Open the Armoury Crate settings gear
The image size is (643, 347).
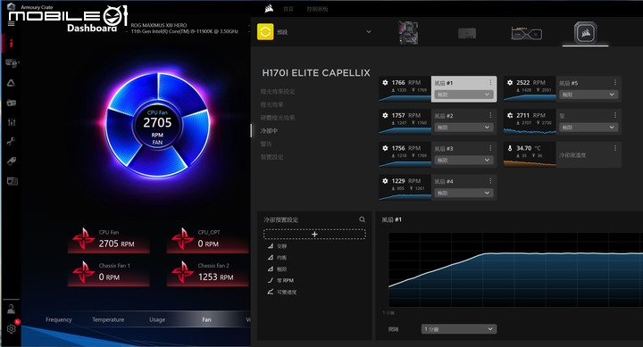click(12, 328)
